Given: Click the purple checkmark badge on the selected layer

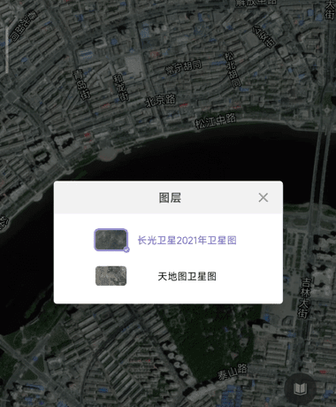Looking at the screenshot, I should click(126, 250).
